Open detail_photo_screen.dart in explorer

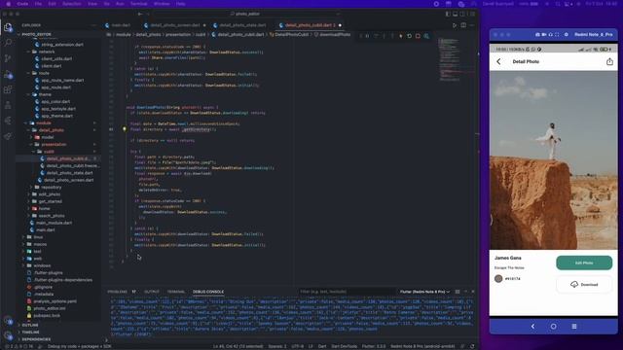pyautogui.click(x=69, y=180)
